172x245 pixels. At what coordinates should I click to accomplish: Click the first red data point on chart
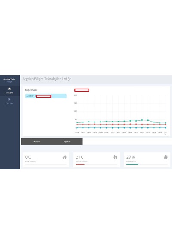coord(77,124)
